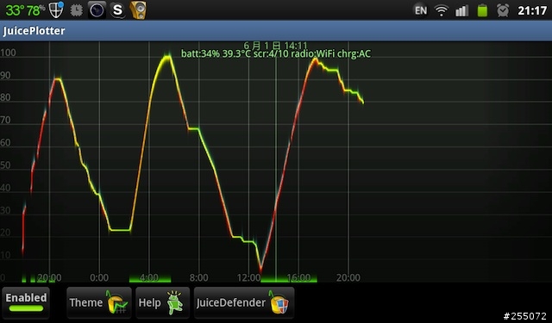Open the speaker notification icon
Image resolution: width=552 pixels, height=323 pixels.
click(x=138, y=9)
